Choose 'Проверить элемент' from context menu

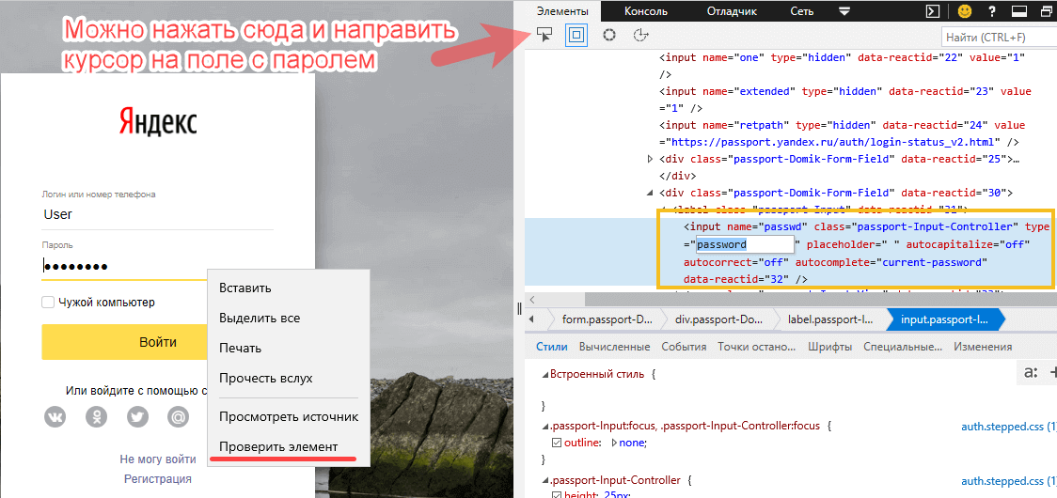point(277,446)
